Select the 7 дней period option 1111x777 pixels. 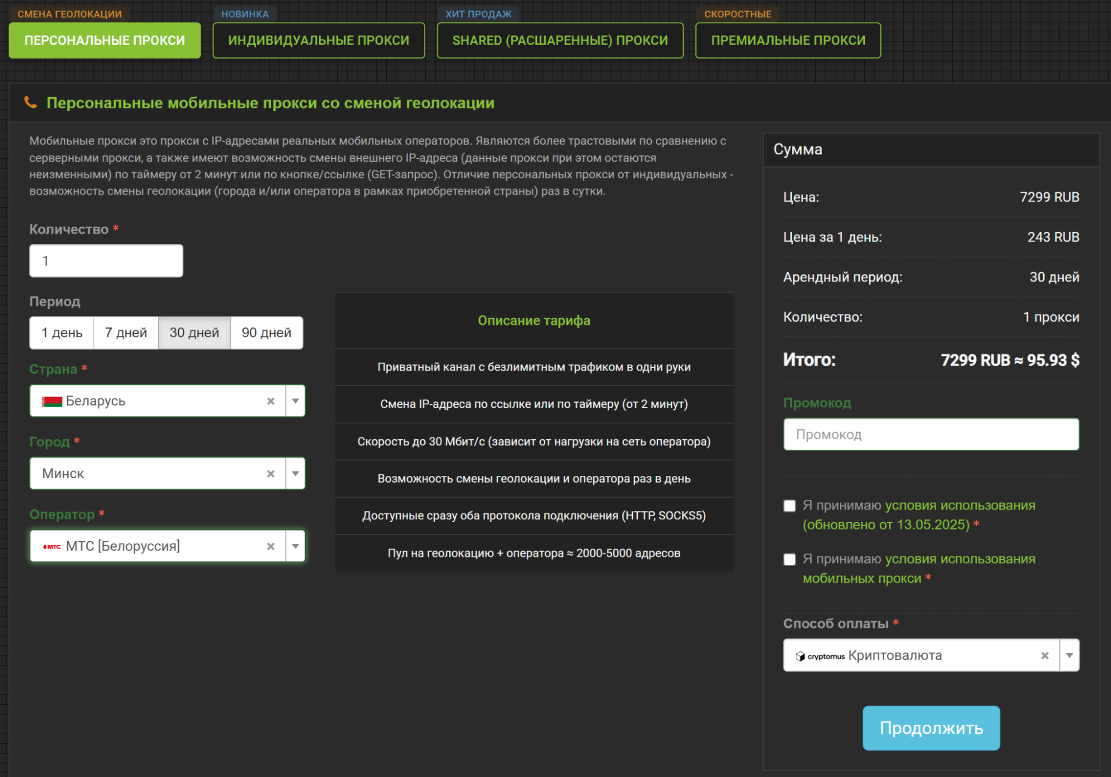126,333
